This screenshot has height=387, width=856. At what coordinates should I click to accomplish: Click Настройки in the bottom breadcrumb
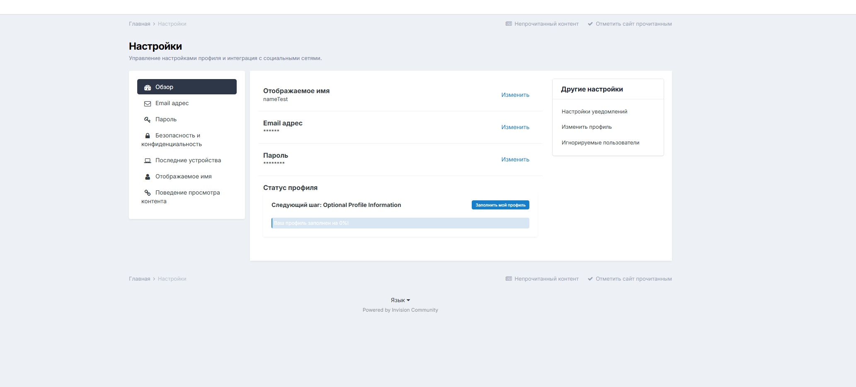[172, 279]
